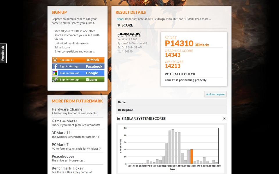
Task: Click the 'Version: 1.1.0.0' text
Action: tap(127, 39)
